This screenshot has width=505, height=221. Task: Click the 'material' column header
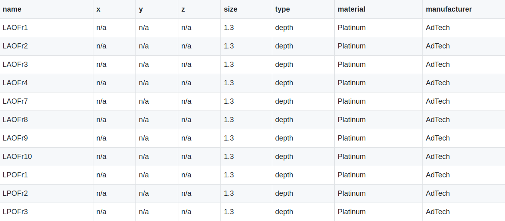click(351, 9)
